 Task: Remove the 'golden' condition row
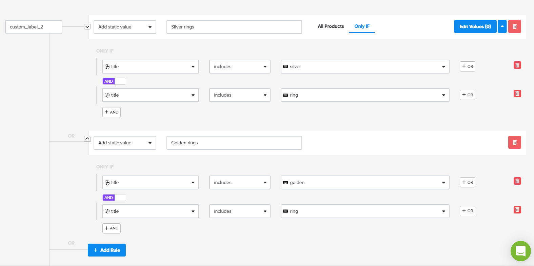click(517, 181)
